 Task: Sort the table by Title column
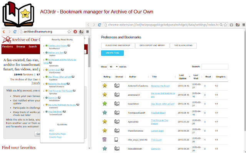[x=164, y=77]
